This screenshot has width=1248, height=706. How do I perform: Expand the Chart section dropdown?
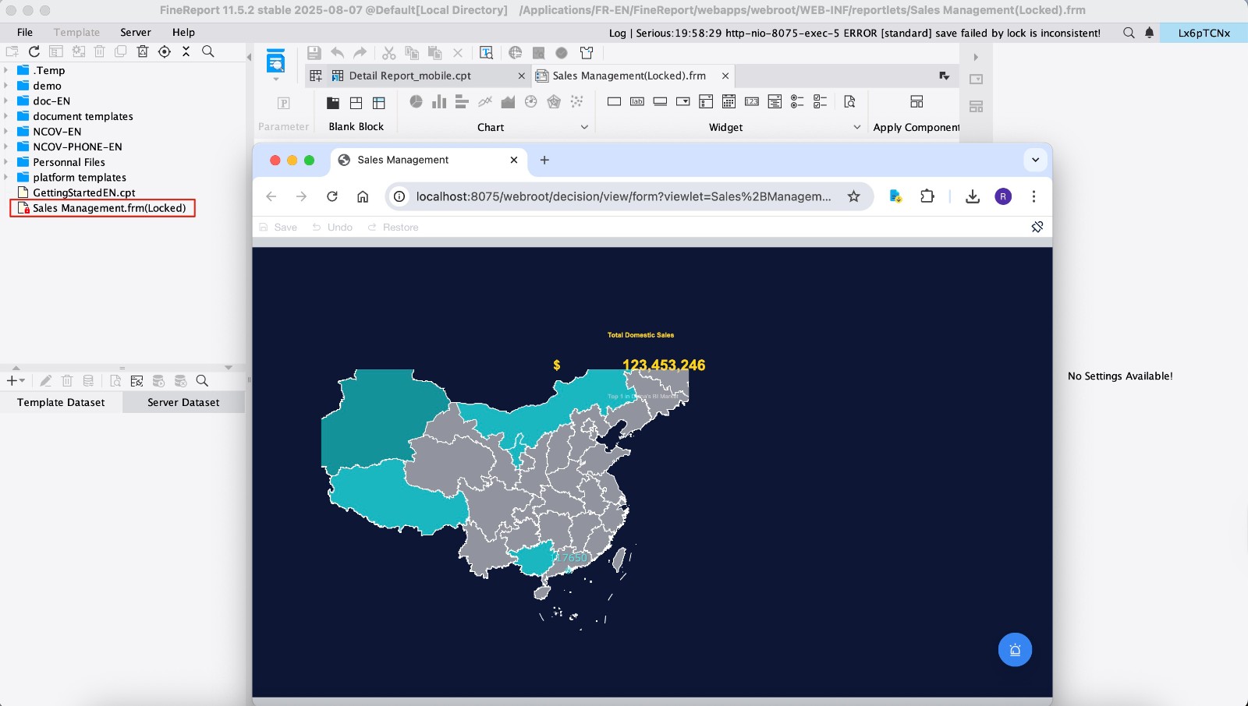pyautogui.click(x=584, y=127)
